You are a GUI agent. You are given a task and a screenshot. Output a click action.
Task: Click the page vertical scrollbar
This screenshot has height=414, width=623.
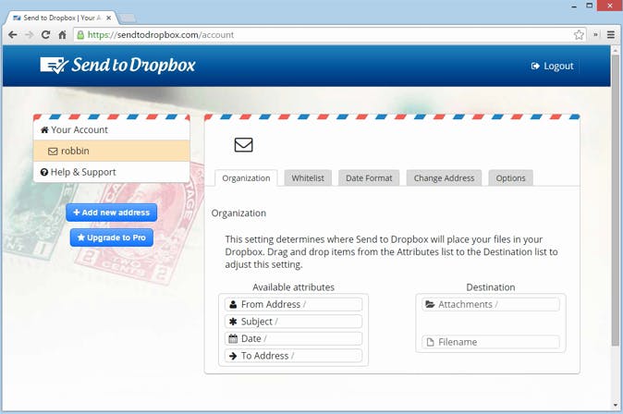(x=616, y=199)
